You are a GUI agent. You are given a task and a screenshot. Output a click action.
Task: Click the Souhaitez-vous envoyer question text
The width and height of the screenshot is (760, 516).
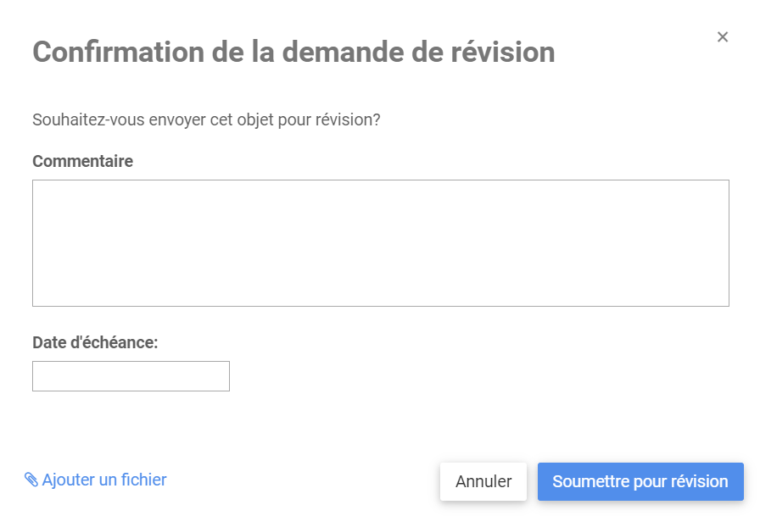206,120
